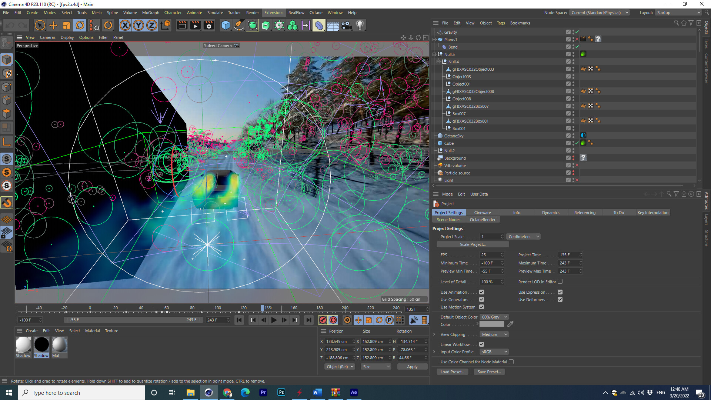Screen dimensions: 711x400
Task: Toggle the Use Animation checkbox
Action: [481, 292]
